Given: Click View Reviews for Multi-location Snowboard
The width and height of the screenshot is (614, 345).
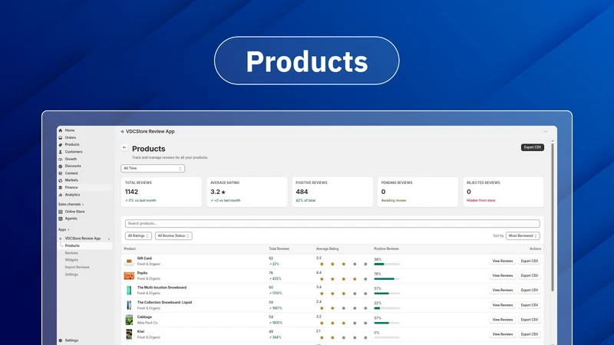Looking at the screenshot, I should click(503, 291).
